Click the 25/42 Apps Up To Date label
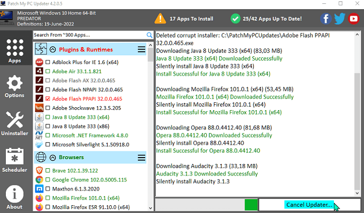364x213 pixels. pos(272,19)
